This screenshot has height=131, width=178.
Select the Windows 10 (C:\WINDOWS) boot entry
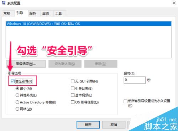click(x=89, y=24)
